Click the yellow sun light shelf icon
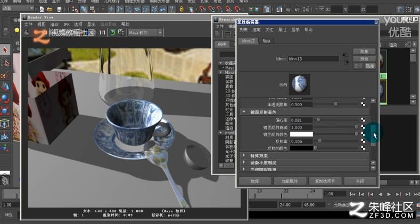The width and height of the screenshot is (420, 224). pyautogui.click(x=17, y=30)
